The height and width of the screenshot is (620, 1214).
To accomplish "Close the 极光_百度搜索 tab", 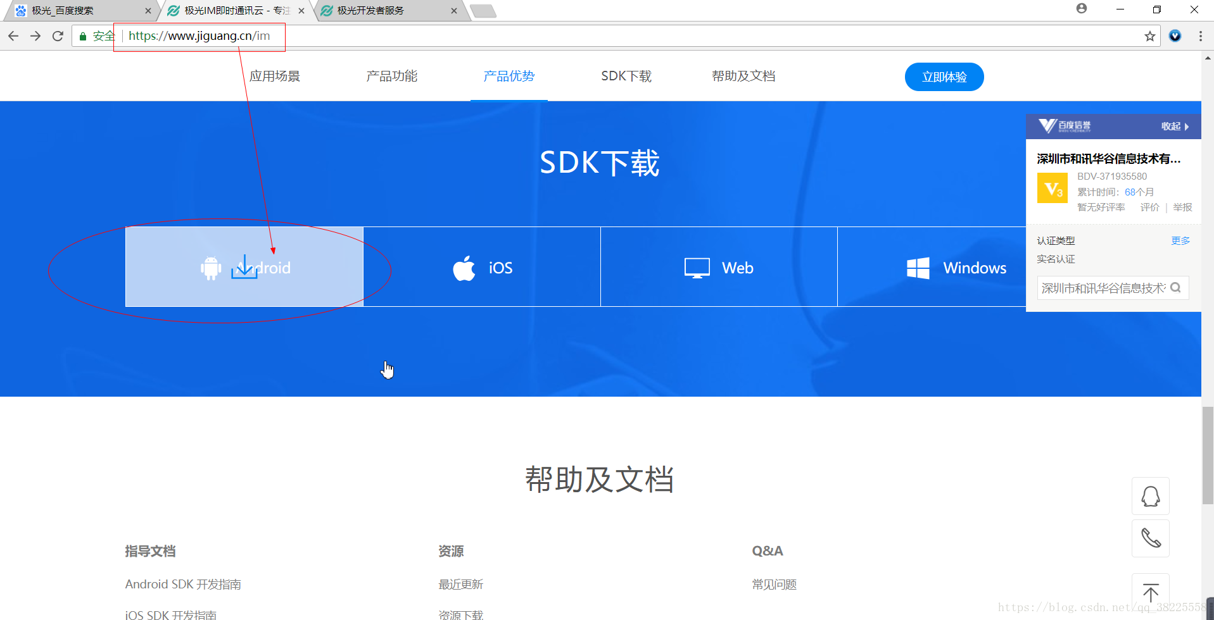I will coord(148,11).
